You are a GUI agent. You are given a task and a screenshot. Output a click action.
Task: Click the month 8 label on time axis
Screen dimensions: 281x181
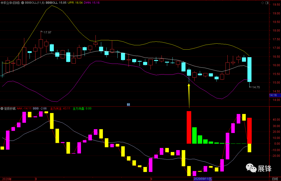36,179
